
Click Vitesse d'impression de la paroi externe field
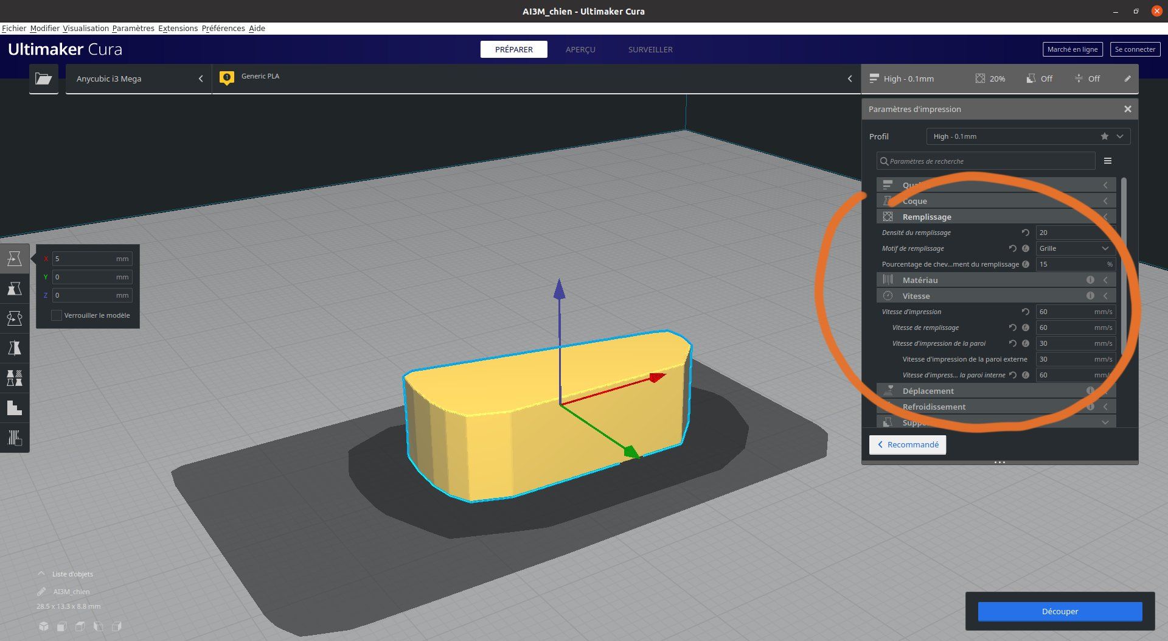1076,359
